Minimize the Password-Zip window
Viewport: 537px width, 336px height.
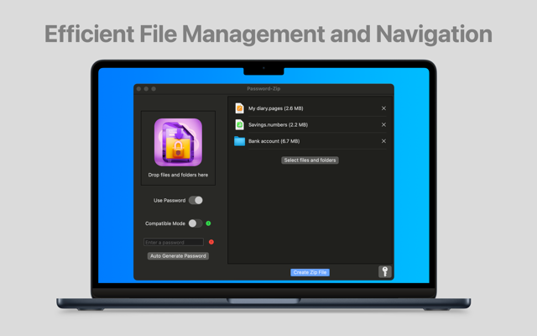pyautogui.click(x=146, y=89)
